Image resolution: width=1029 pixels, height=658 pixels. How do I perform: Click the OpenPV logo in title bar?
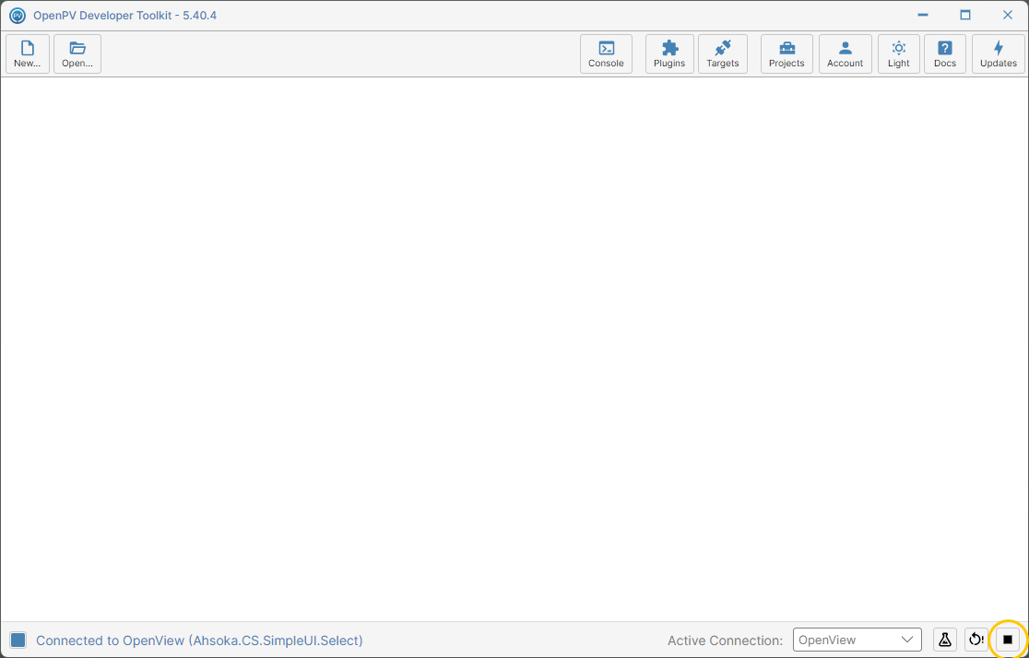18,15
